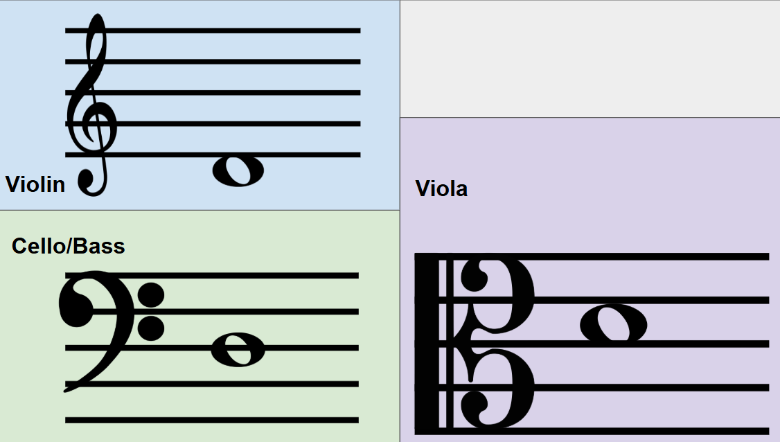The height and width of the screenshot is (442, 780).
Task: Click the alto clef symbol
Action: 475,344
